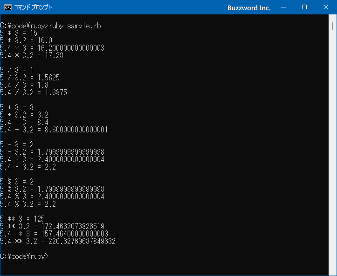Click the 16.200000000000003 result value
Viewport: 337px width, 276px height.
tap(71, 48)
